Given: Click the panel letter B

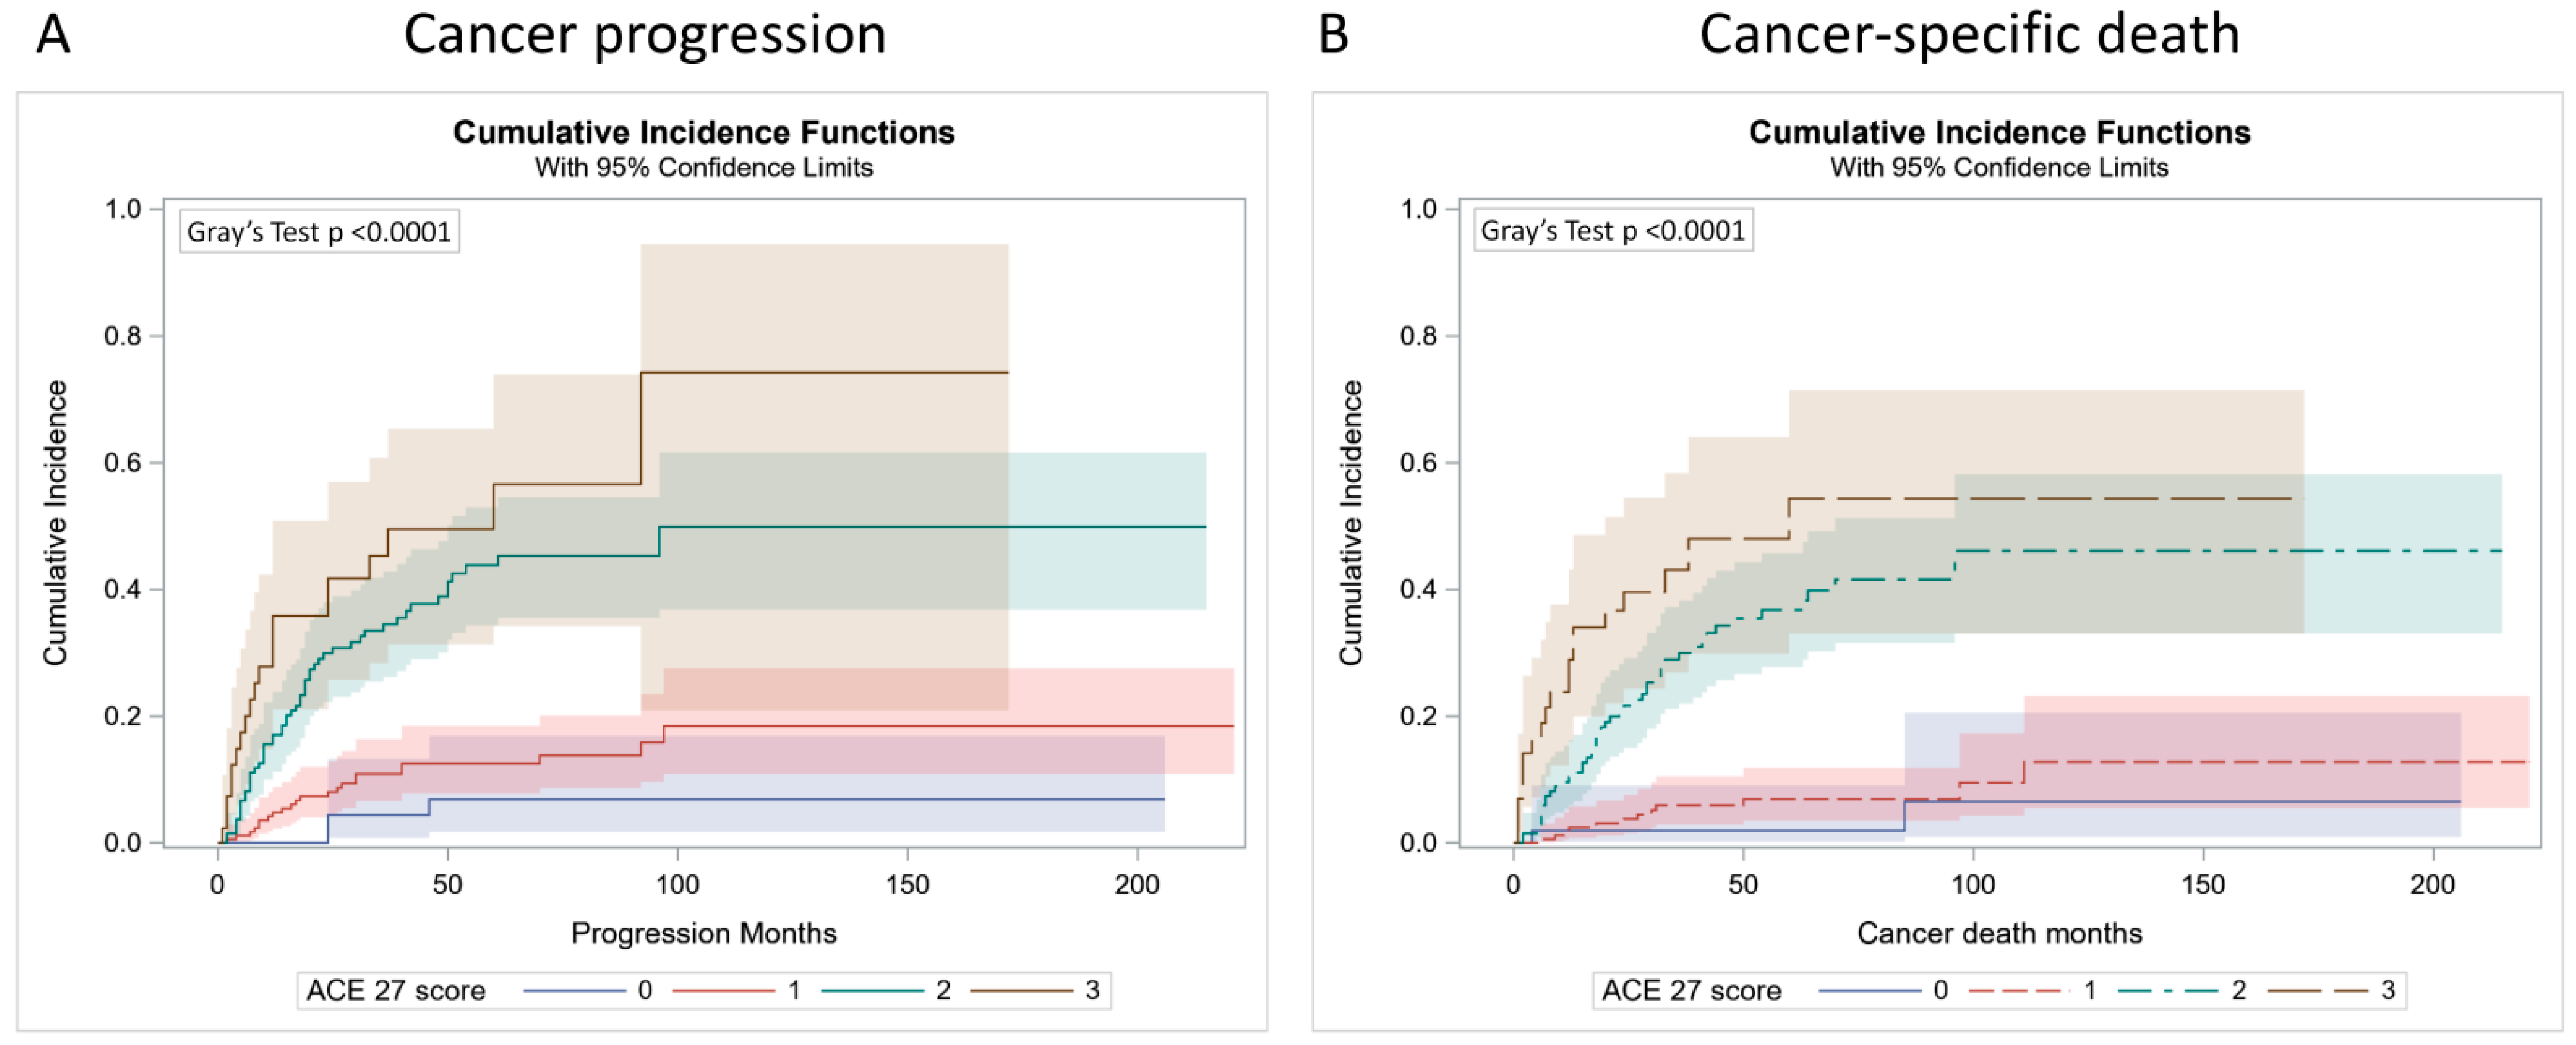Looking at the screenshot, I should pos(1334,35).
